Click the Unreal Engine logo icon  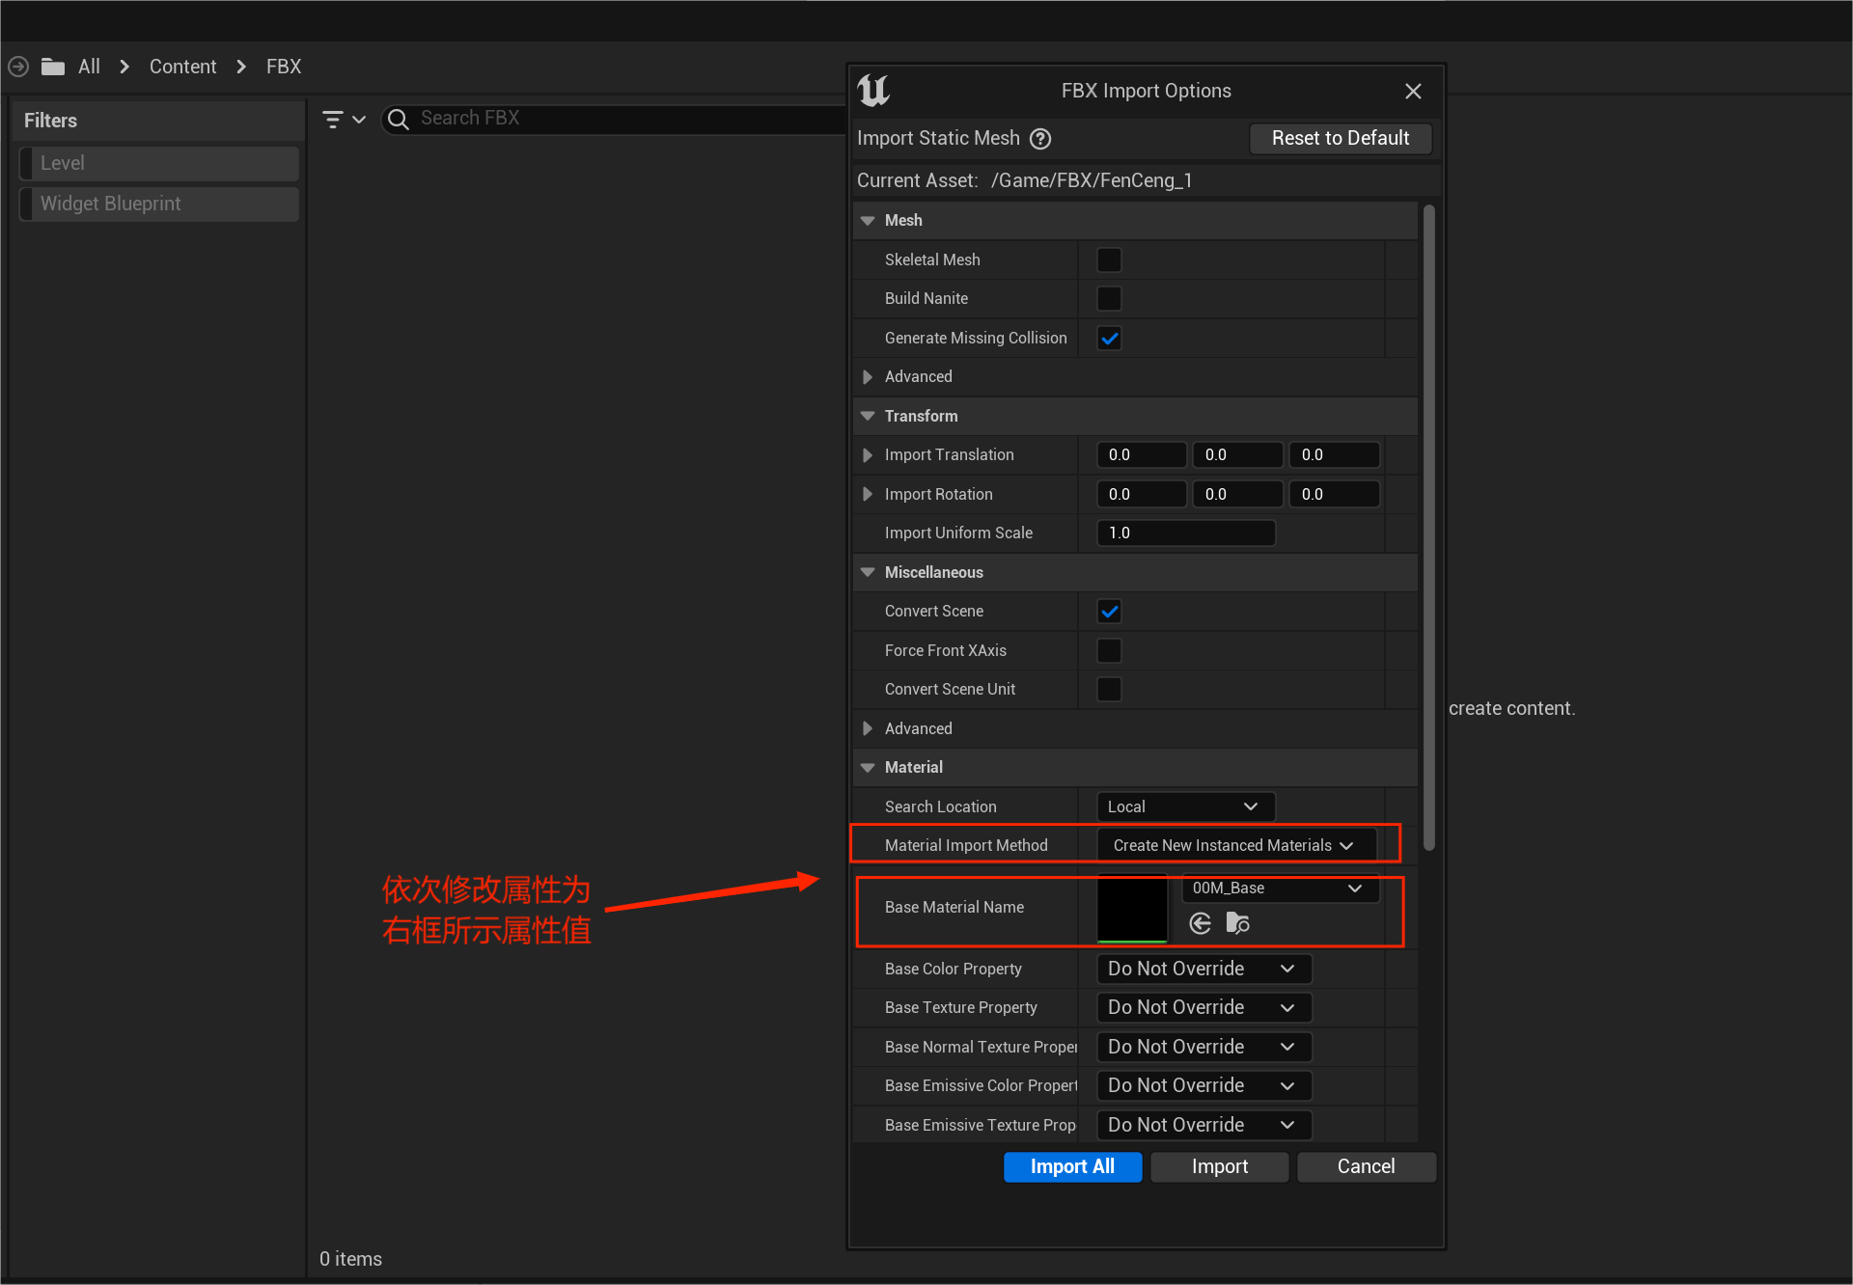point(873,91)
